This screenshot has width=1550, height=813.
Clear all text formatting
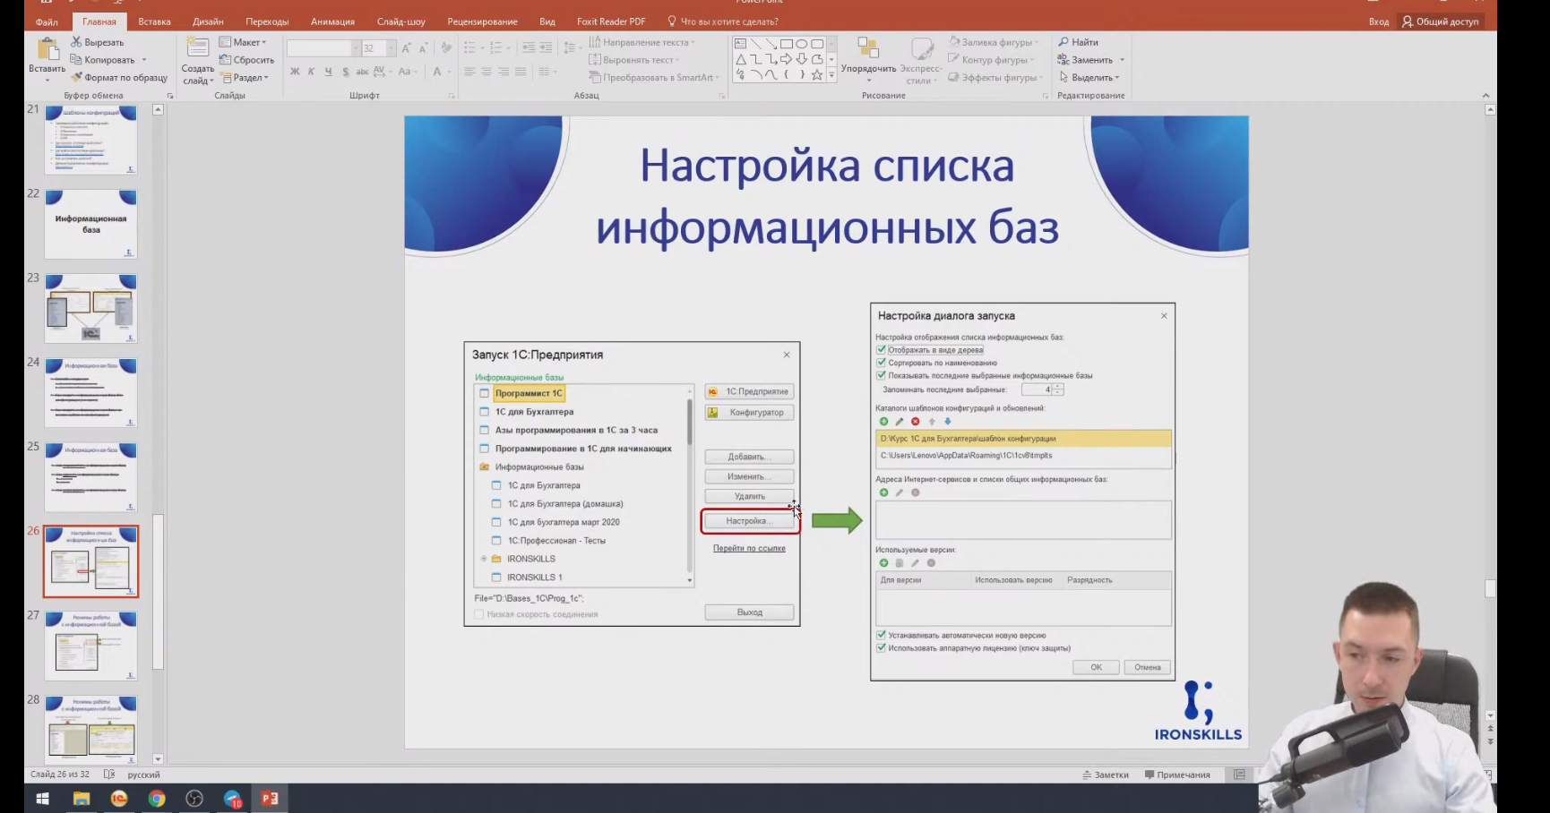[446, 47]
